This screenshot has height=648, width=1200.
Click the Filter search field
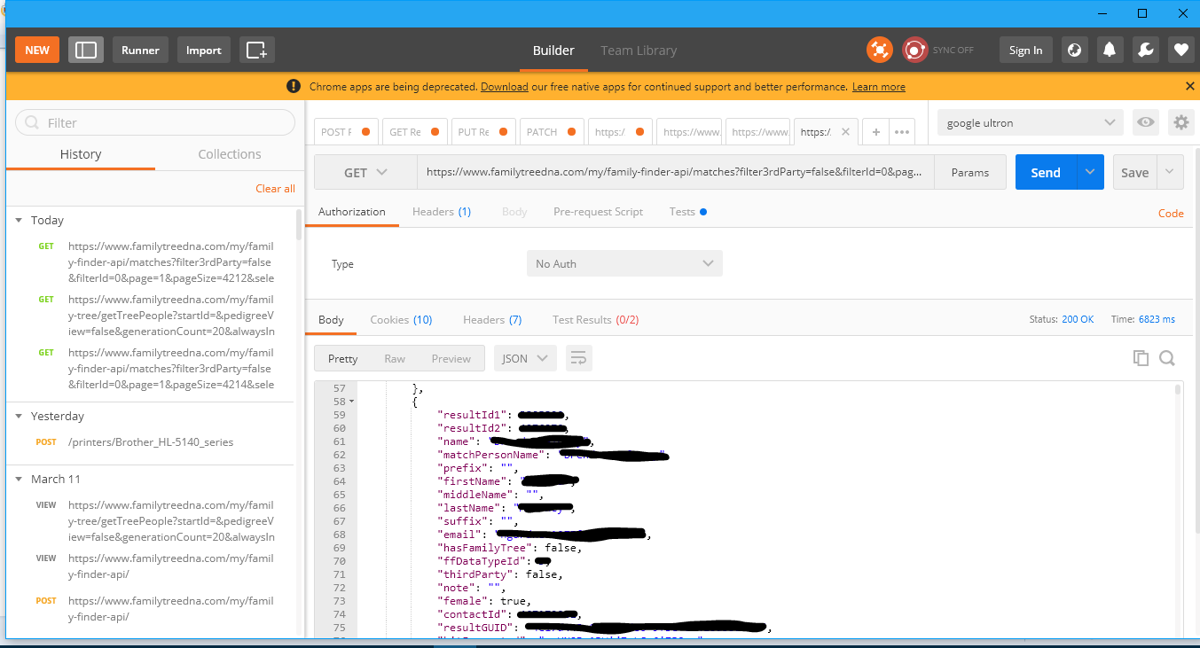point(155,122)
